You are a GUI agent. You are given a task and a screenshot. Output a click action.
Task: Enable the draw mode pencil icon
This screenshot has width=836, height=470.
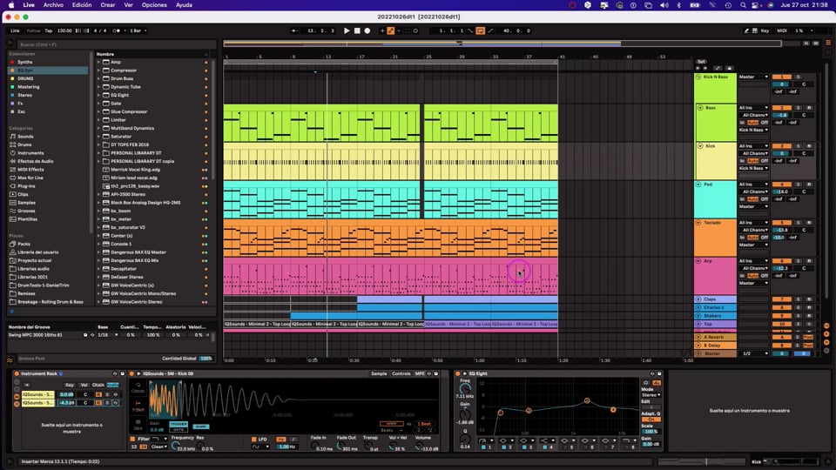[746, 31]
